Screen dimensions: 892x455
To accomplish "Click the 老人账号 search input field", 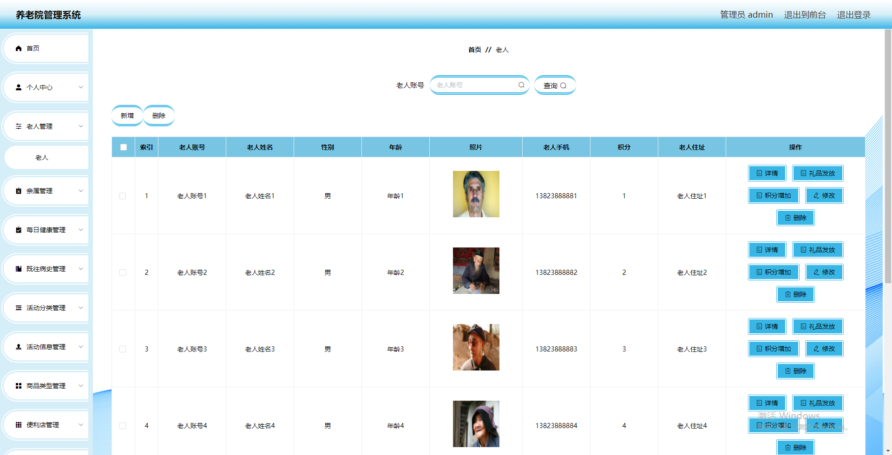I will point(479,85).
